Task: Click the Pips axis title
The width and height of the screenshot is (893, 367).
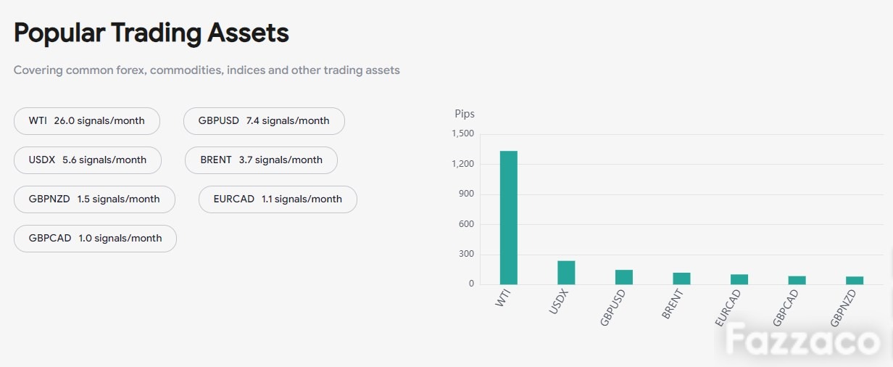Action: click(465, 114)
